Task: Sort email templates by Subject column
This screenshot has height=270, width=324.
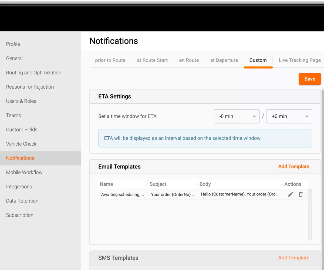Action: pyautogui.click(x=172, y=184)
